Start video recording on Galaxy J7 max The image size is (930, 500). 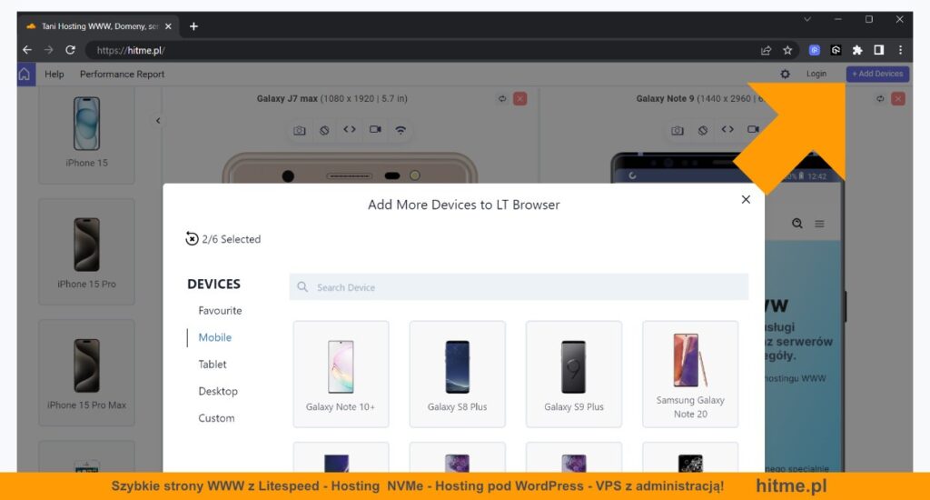[375, 129]
